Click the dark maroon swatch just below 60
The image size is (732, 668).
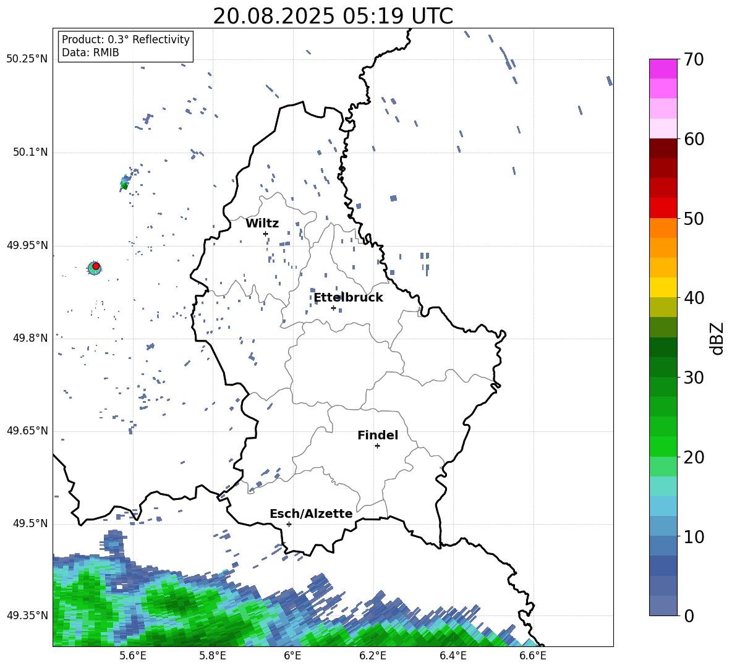coord(663,148)
